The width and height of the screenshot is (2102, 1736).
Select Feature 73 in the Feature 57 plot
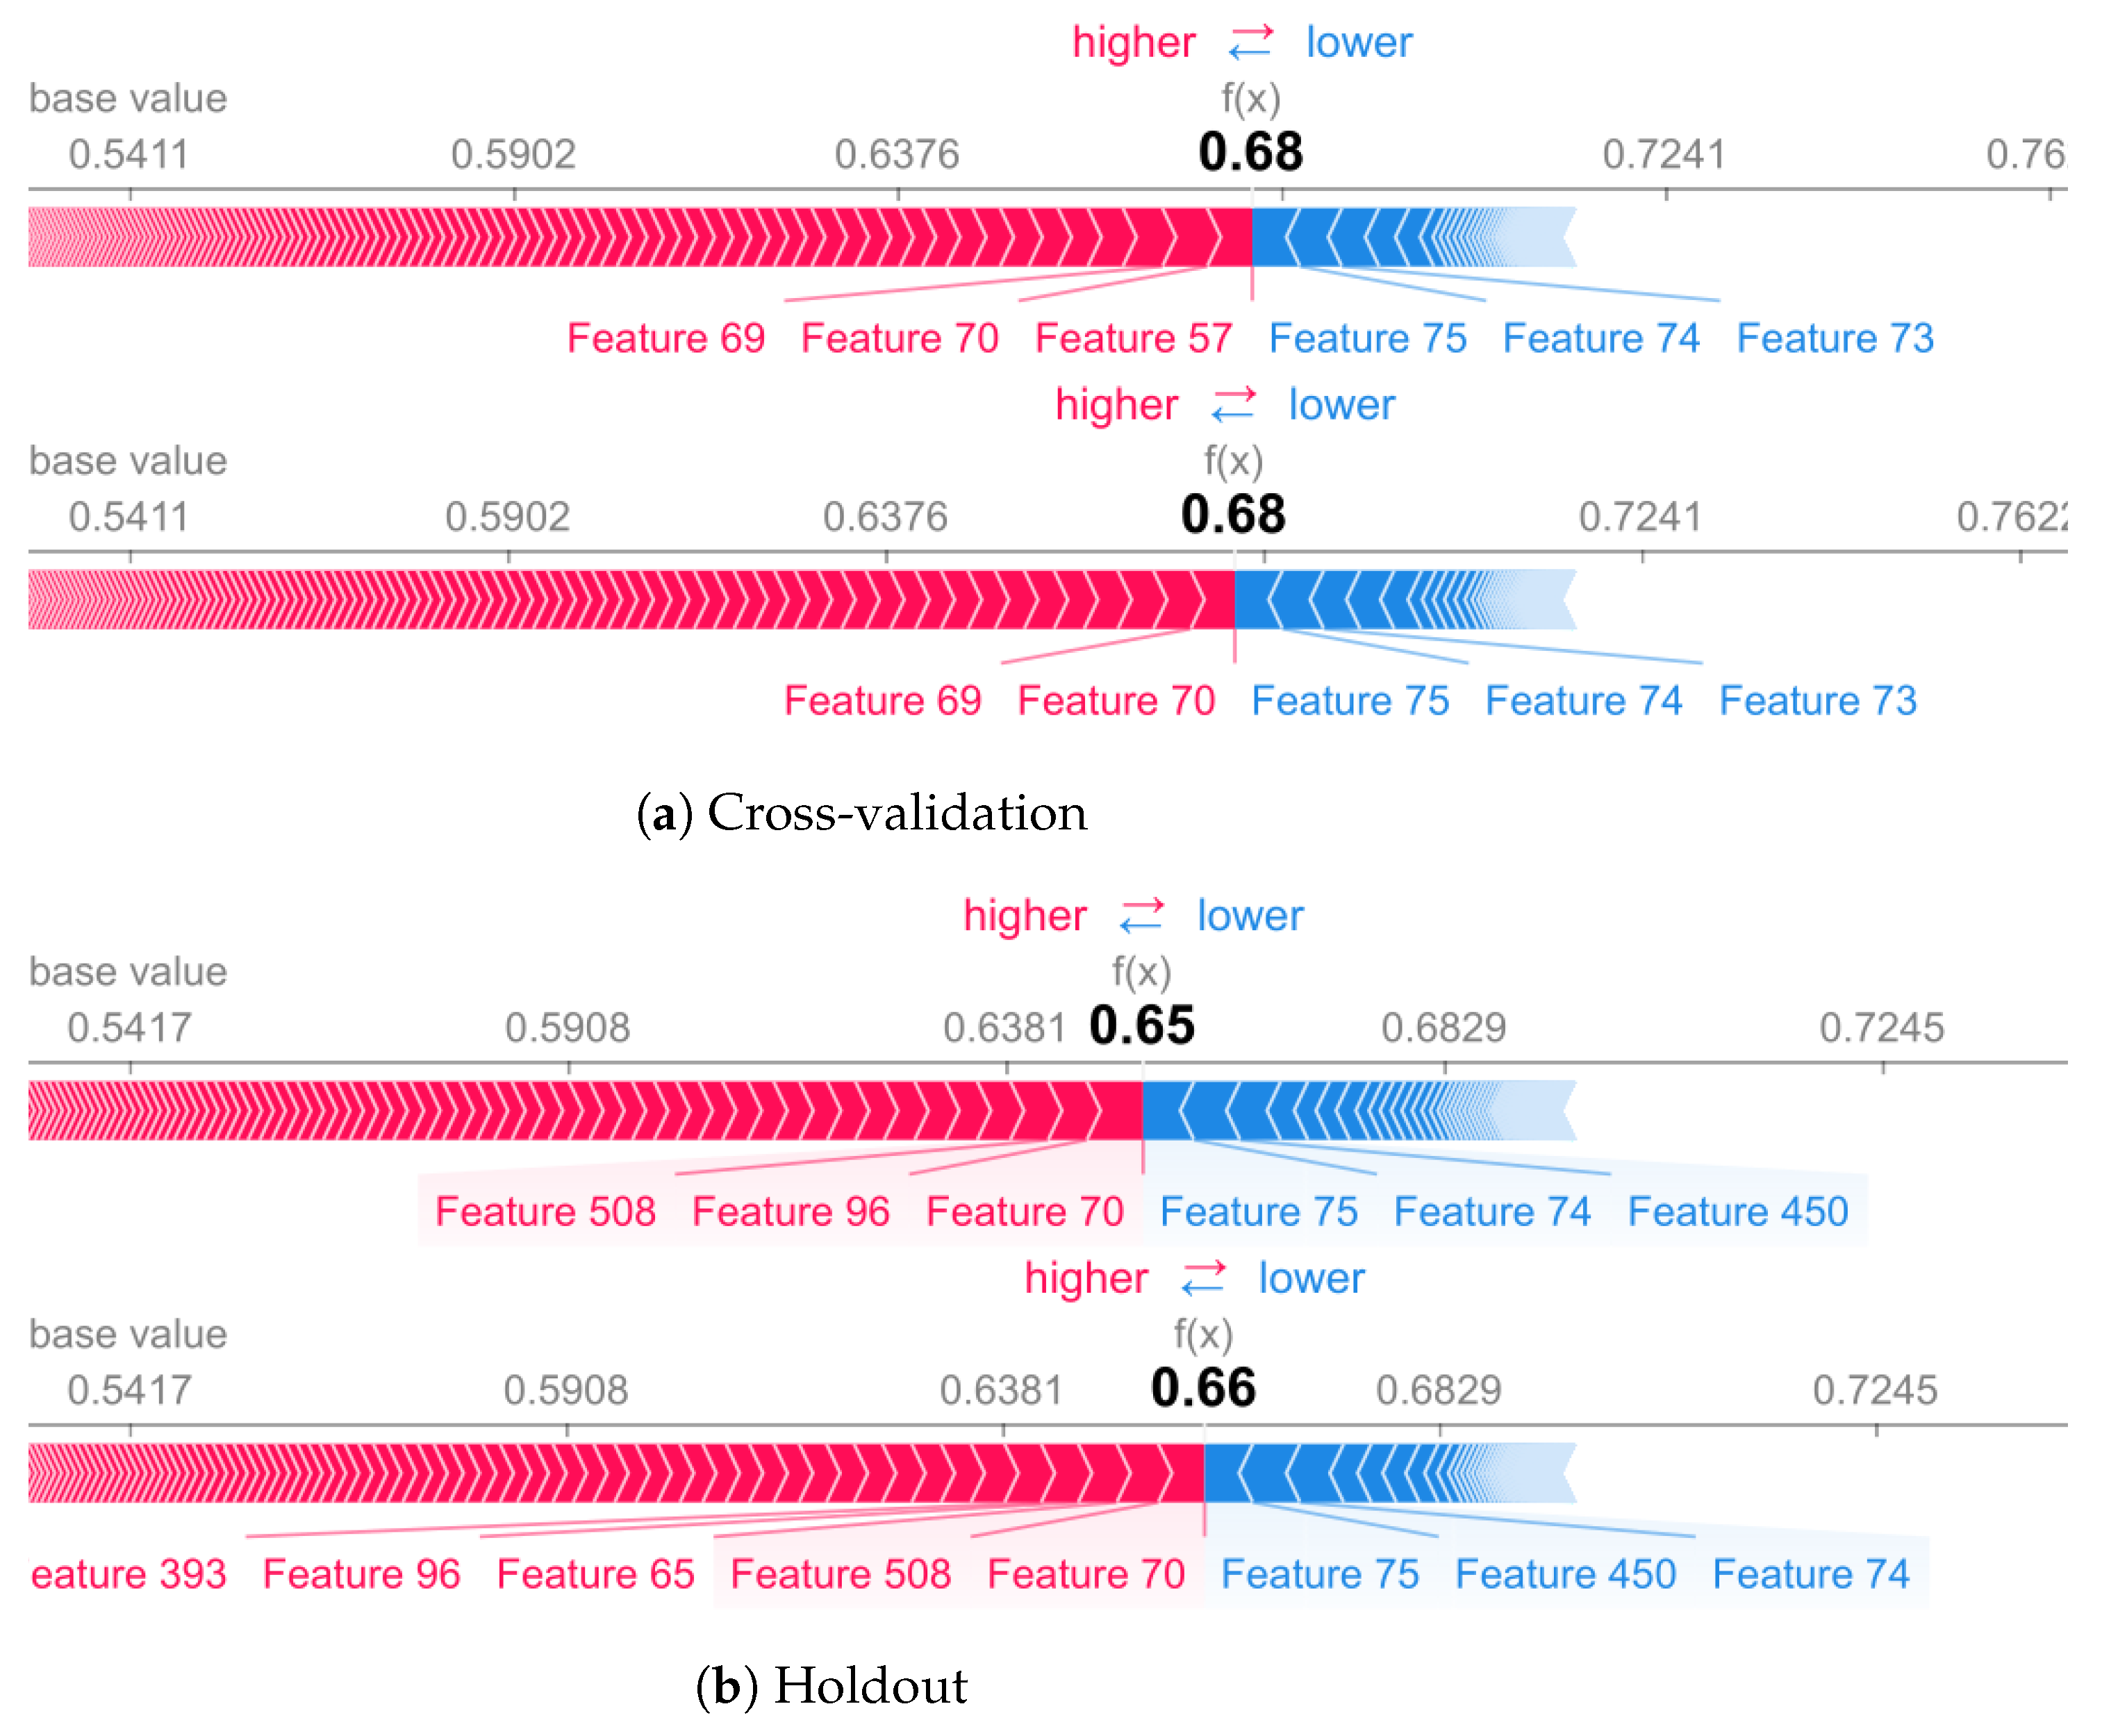(1835, 338)
